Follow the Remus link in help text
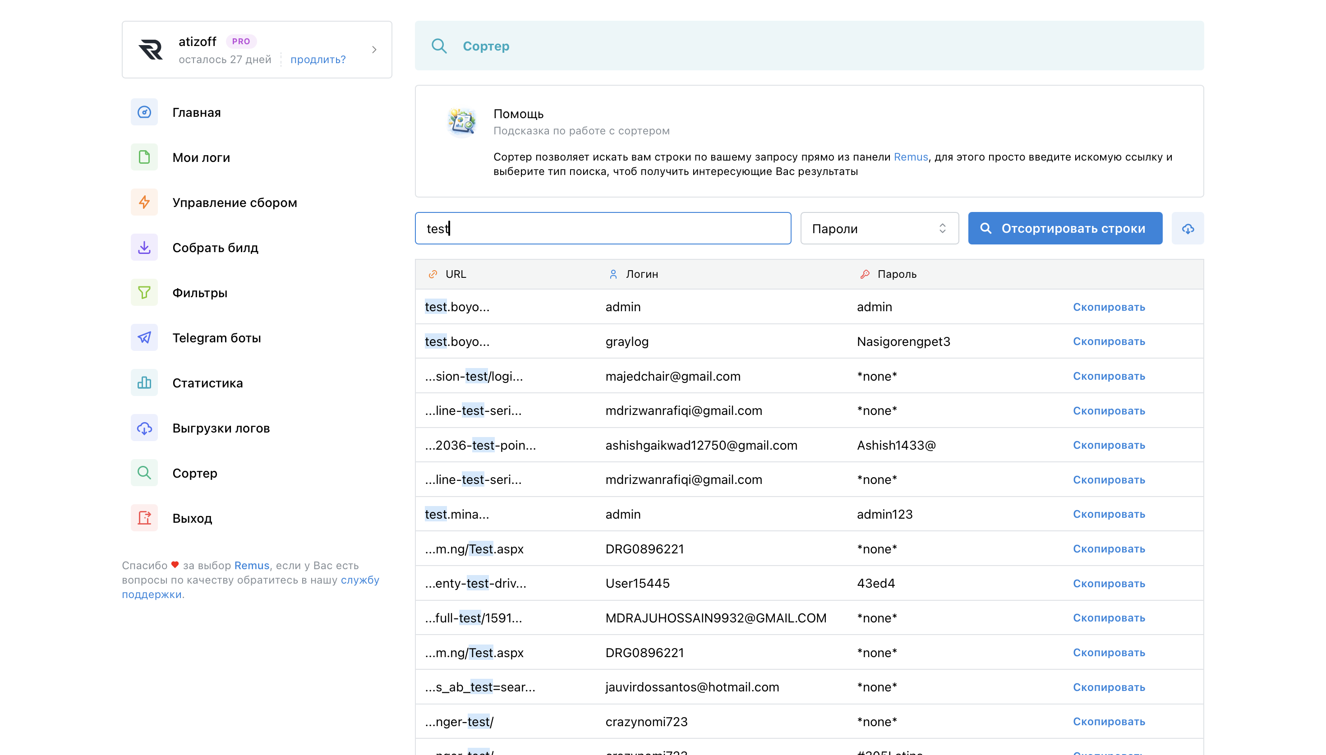 911,157
